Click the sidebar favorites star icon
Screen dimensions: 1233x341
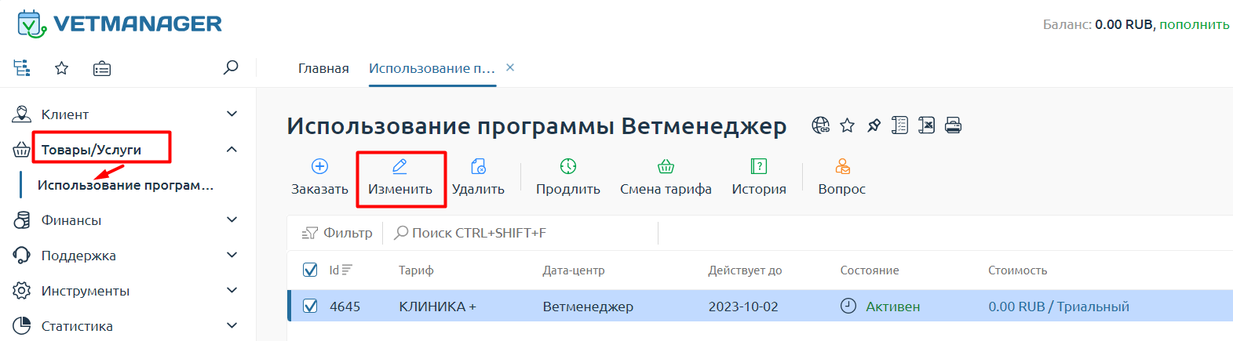[62, 68]
